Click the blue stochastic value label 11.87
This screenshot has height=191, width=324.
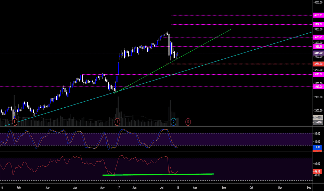click(317, 147)
